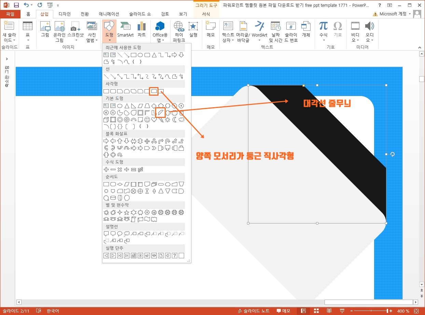Select the plain Rectangle in the 사각형 section
Screen dimensions: 425x315
(x=106, y=91)
